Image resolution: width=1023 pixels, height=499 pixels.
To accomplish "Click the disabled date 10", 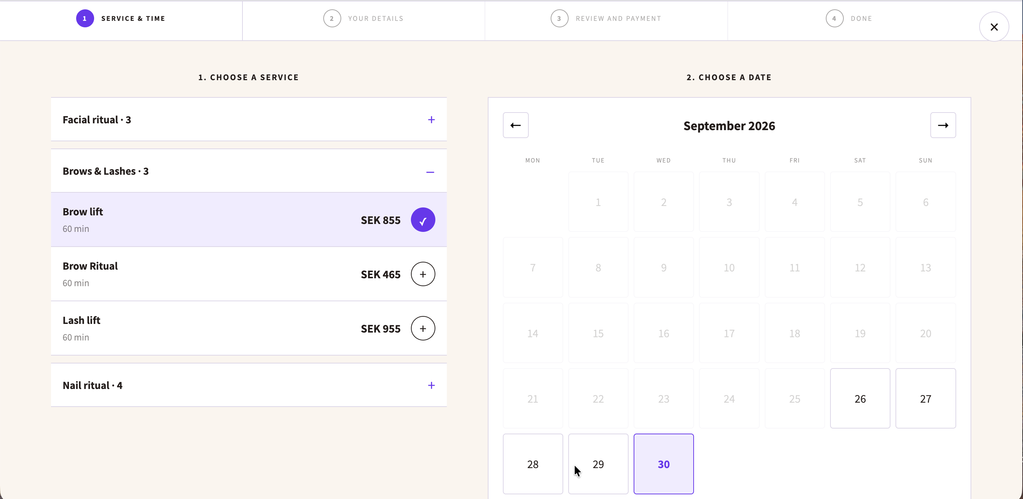I will click(x=729, y=267).
